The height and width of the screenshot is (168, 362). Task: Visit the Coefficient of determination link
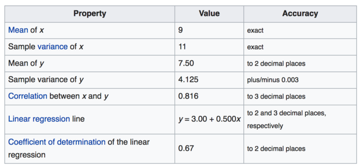pyautogui.click(x=57, y=142)
